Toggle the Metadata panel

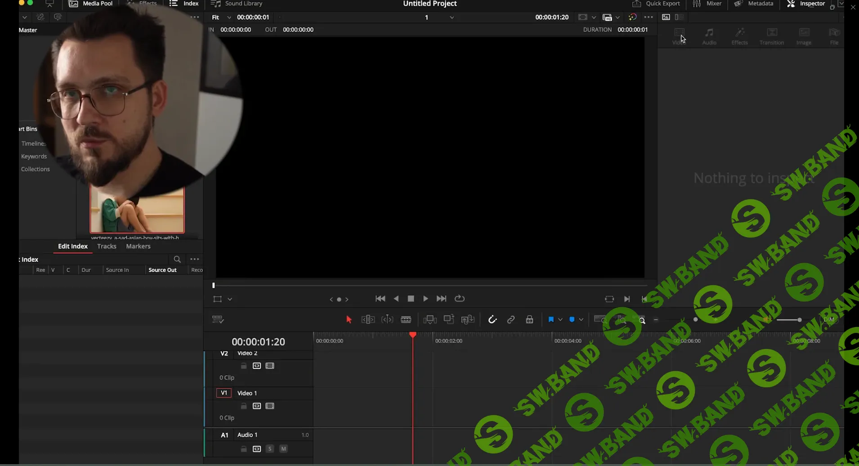click(753, 4)
